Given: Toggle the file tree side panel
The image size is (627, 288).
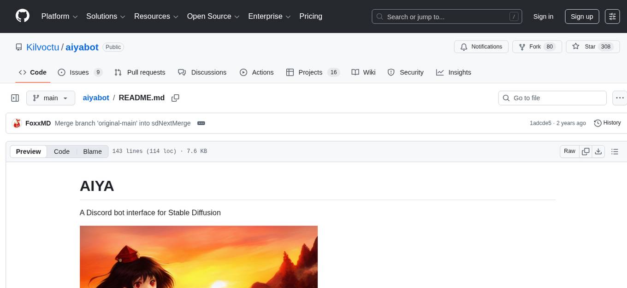Looking at the screenshot, I should pyautogui.click(x=15, y=98).
